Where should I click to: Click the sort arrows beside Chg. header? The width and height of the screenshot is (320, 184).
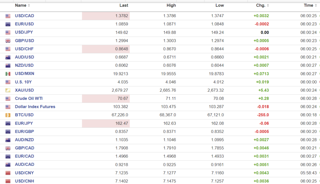(268, 6)
